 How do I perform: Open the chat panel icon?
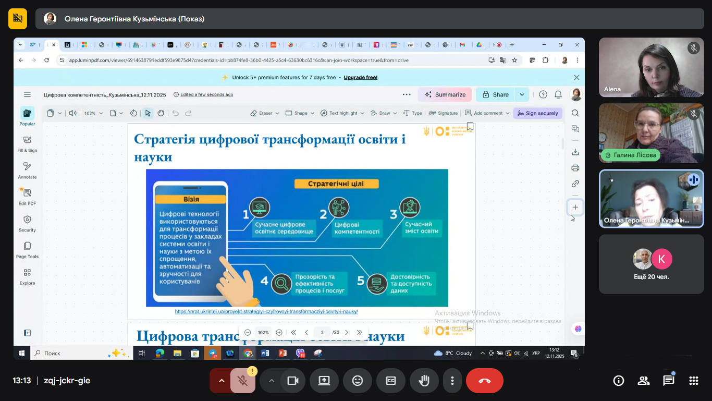pos(668,381)
